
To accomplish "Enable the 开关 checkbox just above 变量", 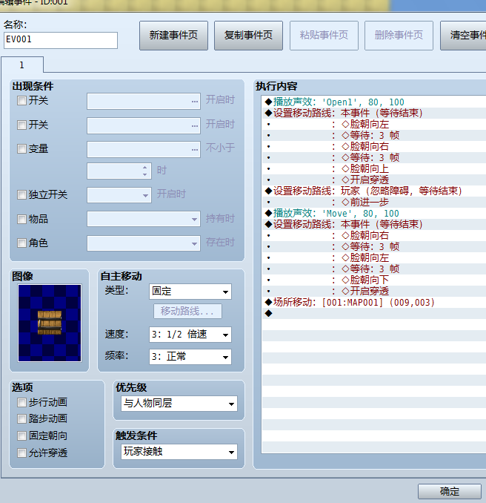I will (21, 125).
